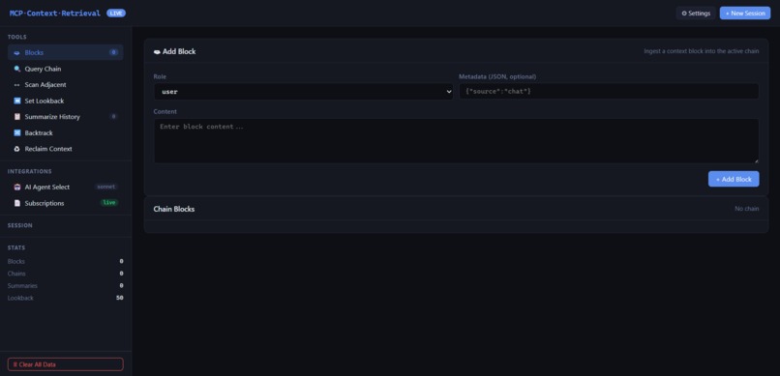Image resolution: width=780 pixels, height=376 pixels.
Task: Click the Content textarea resize handle
Action: pyautogui.click(x=756, y=160)
